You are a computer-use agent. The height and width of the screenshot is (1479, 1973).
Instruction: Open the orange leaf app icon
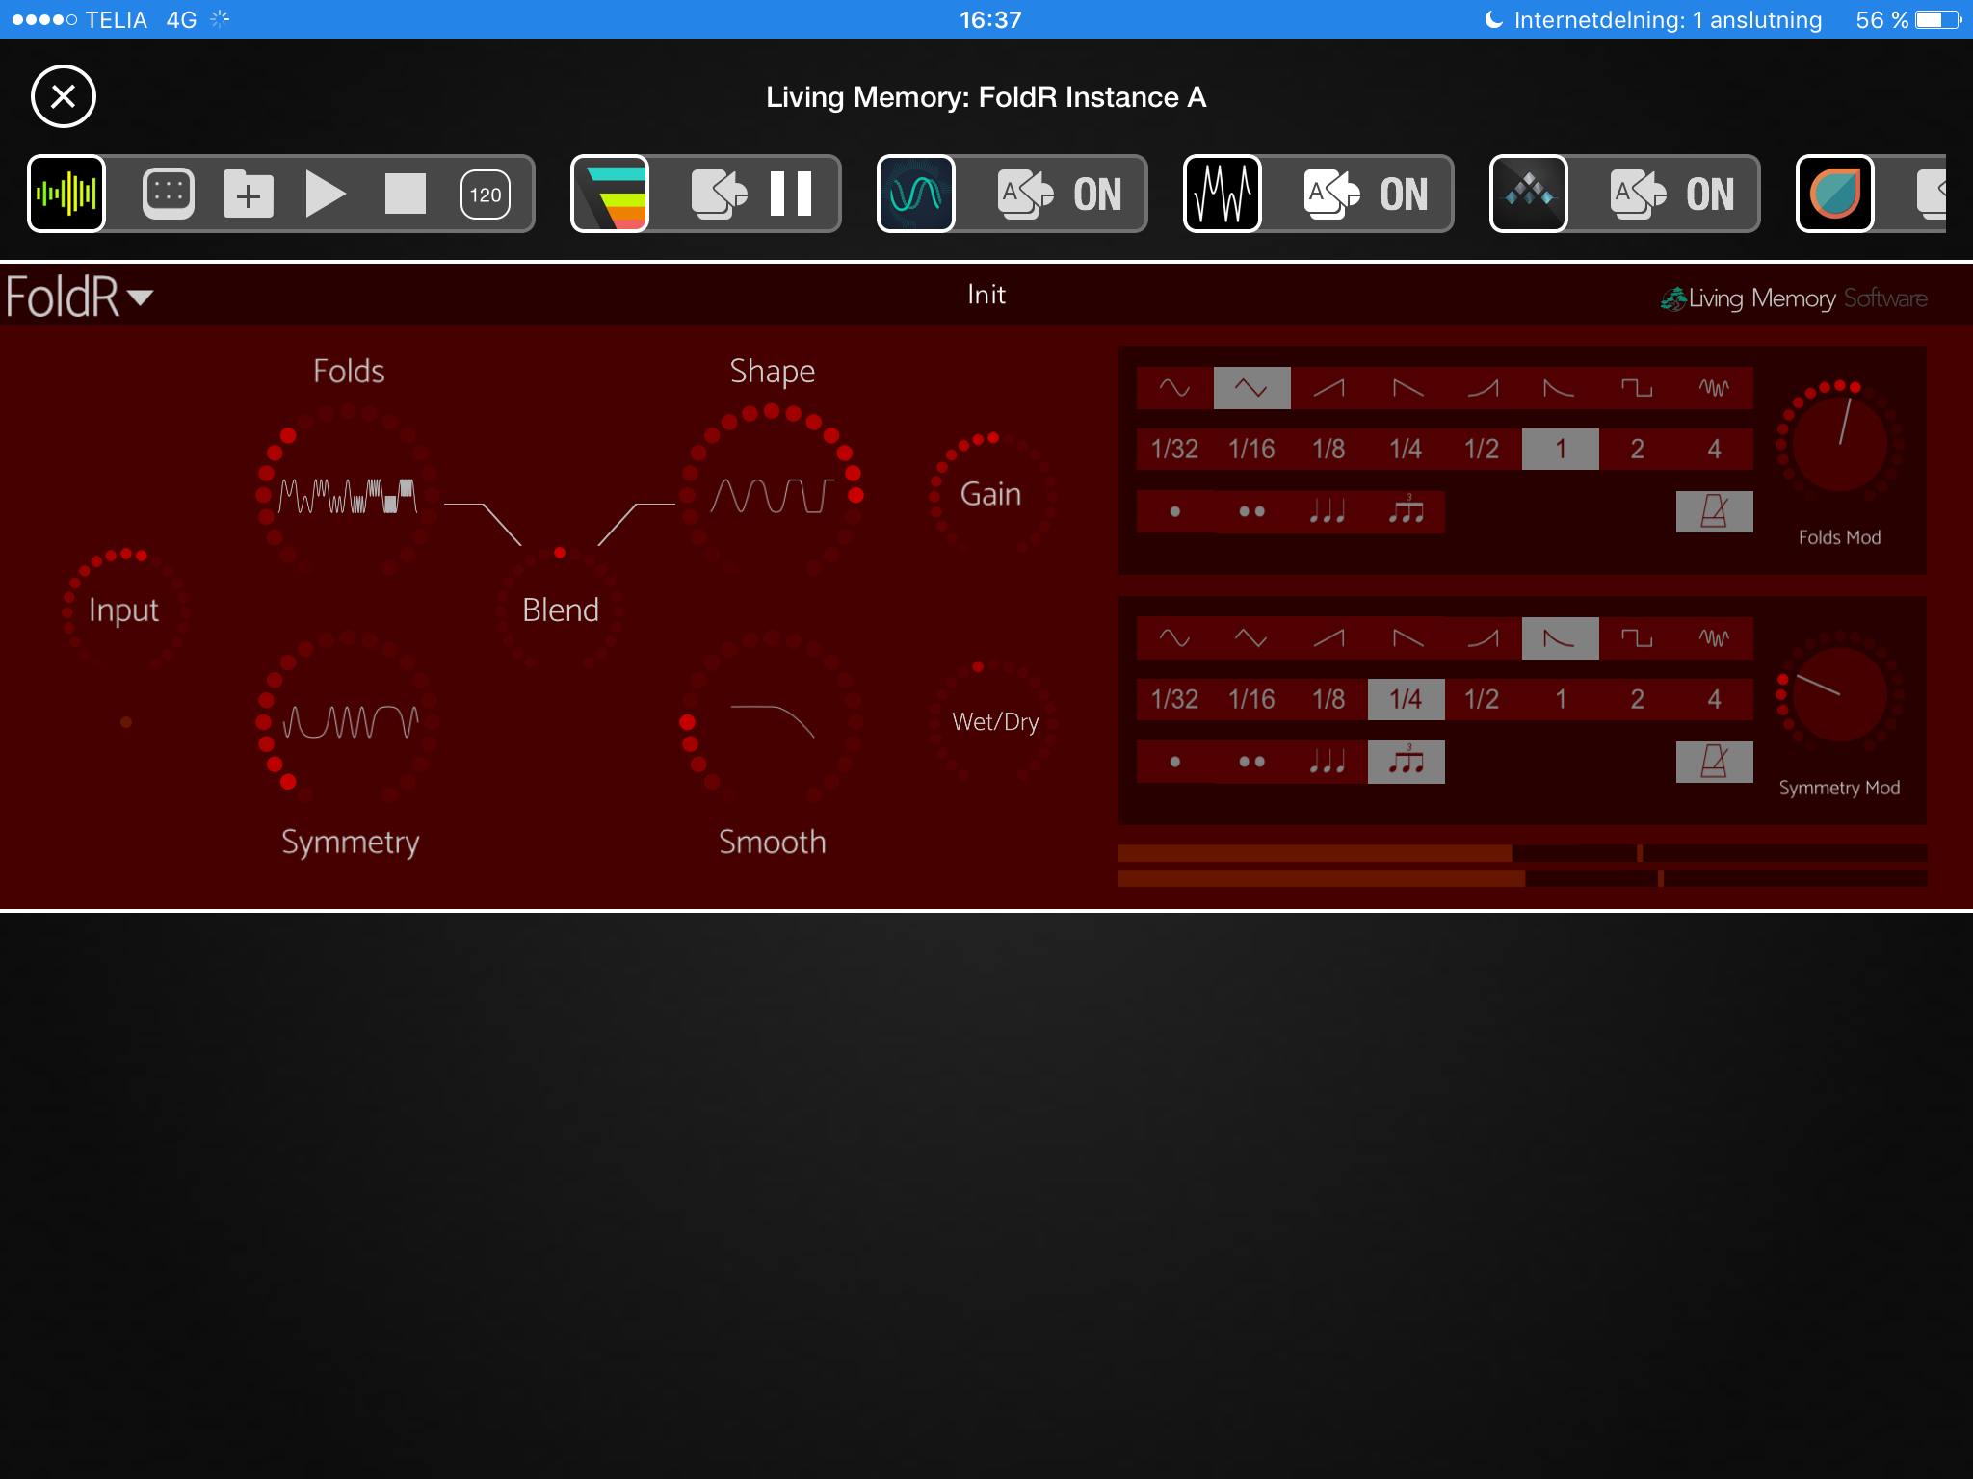click(x=1835, y=194)
